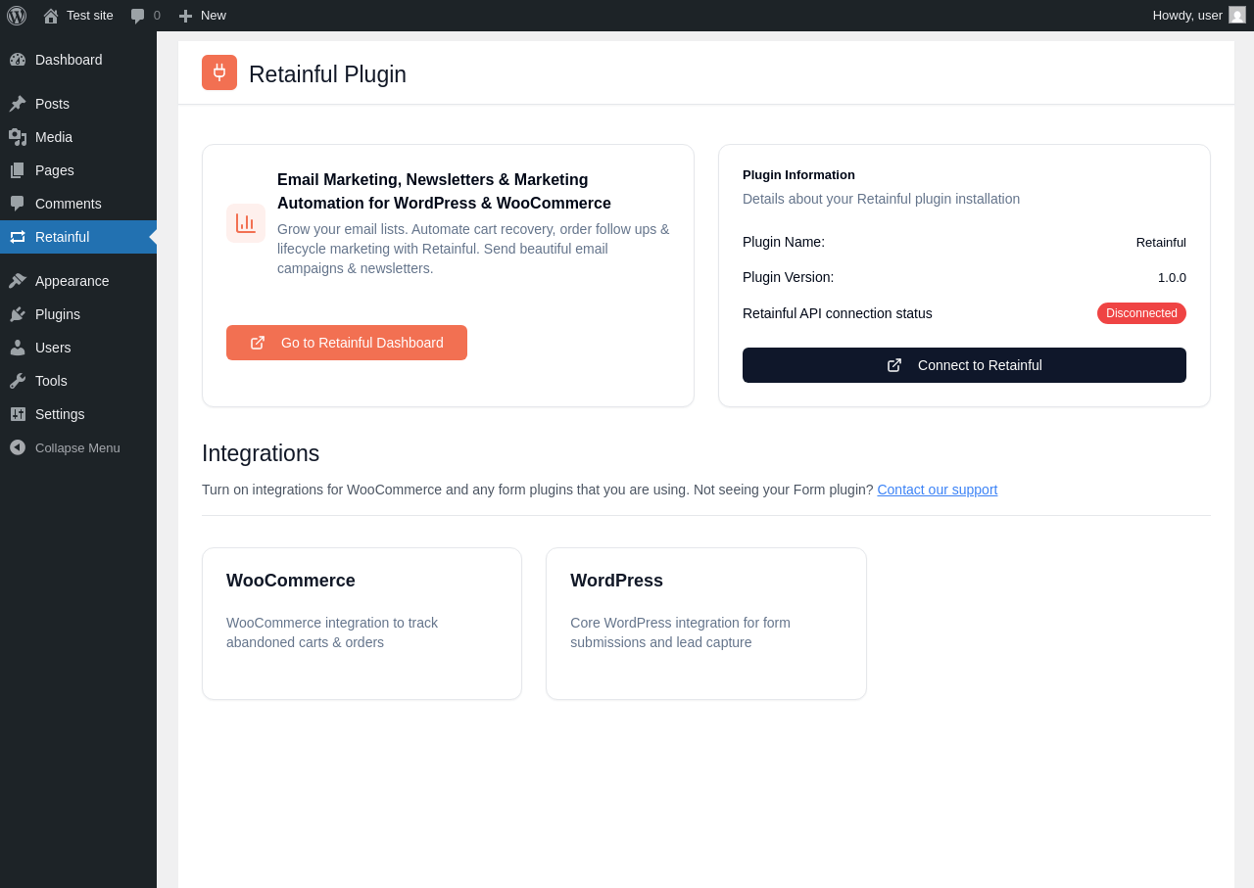Click the WordPress logo icon
1254x888 pixels.
[17, 16]
